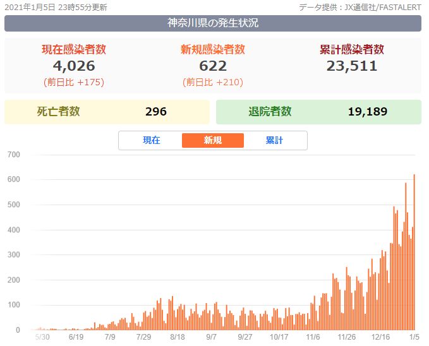Click the 300 y-axis label
The width and height of the screenshot is (429, 346).
point(14,254)
